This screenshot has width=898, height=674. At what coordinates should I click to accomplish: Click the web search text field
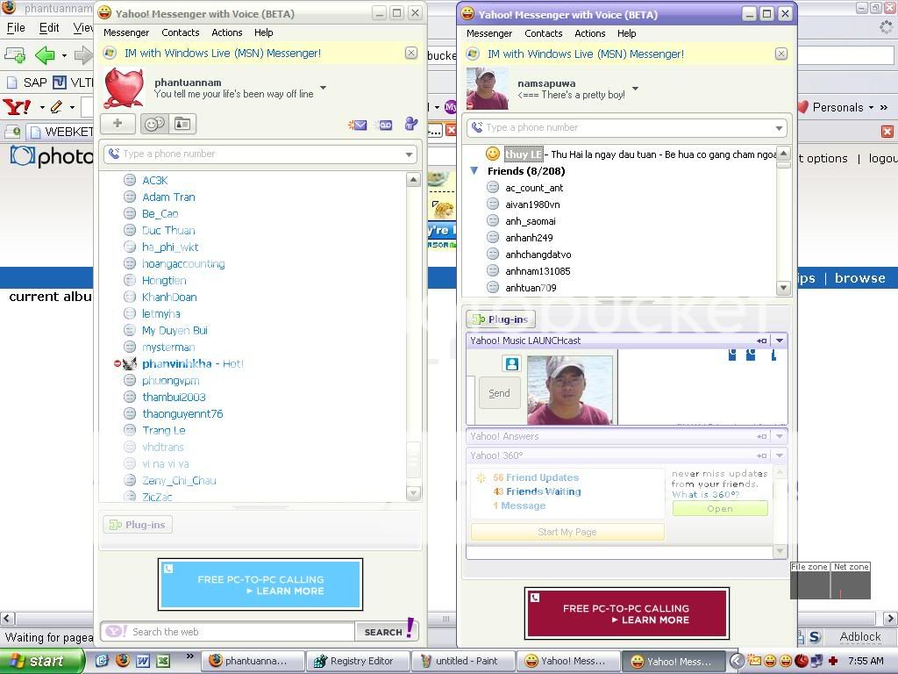(241, 632)
